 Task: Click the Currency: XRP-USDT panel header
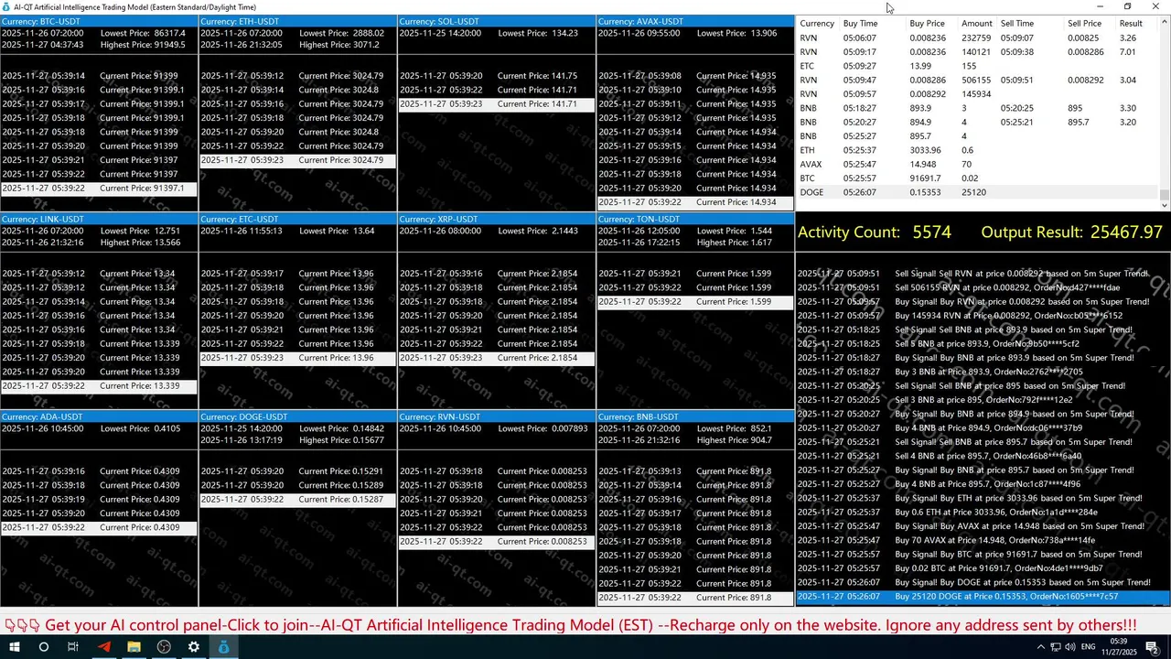[x=497, y=219]
